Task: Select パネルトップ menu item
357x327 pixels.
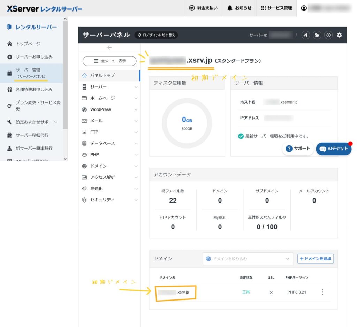Action: tap(109, 75)
